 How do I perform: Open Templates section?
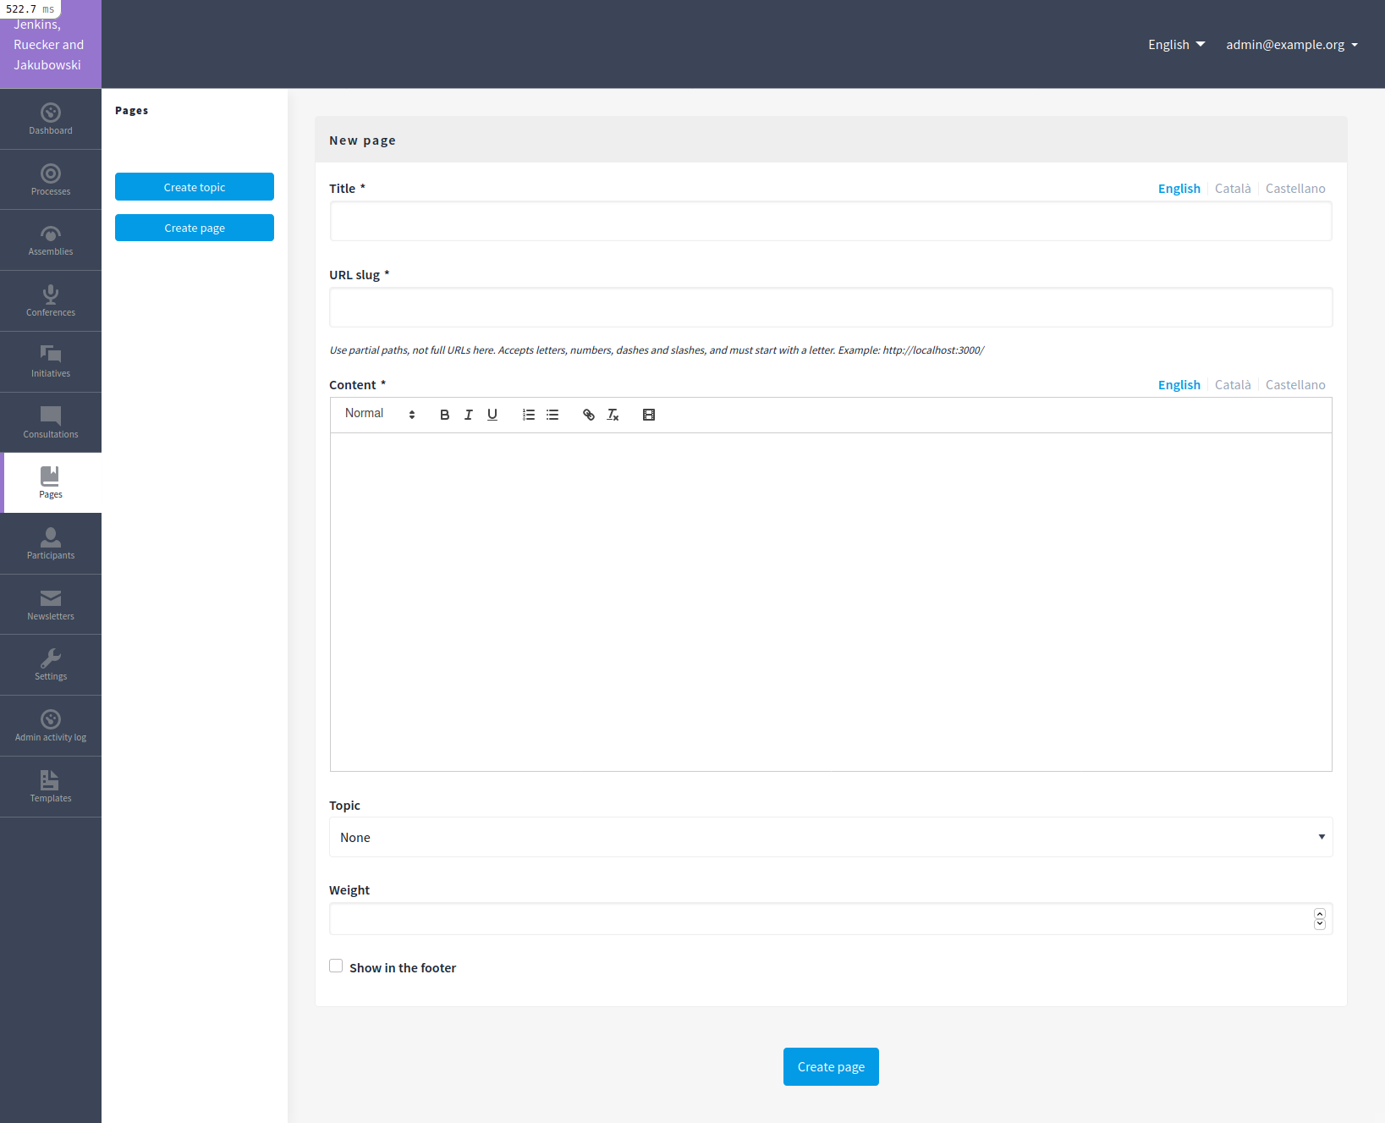coord(51,787)
